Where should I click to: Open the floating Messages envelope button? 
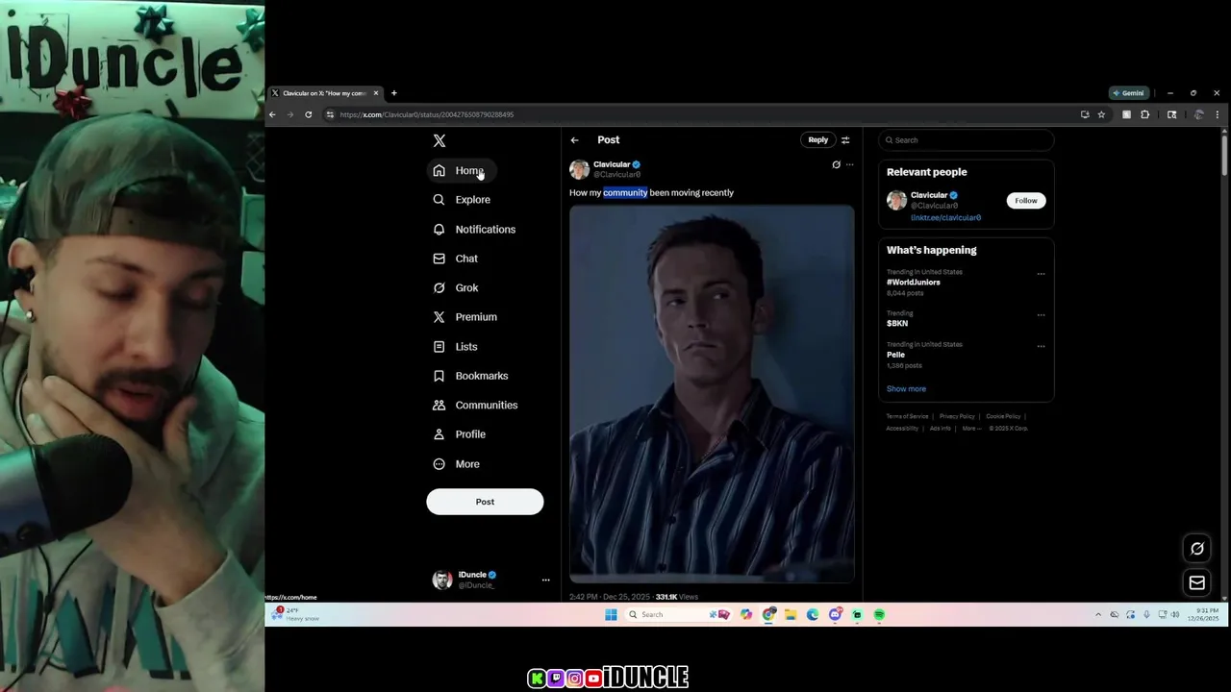click(1197, 582)
